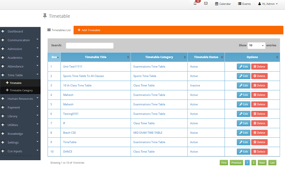Edit the Unit Test11111 timetable
Image resolution: width=285 pixels, height=171 pixels.
[x=243, y=67]
